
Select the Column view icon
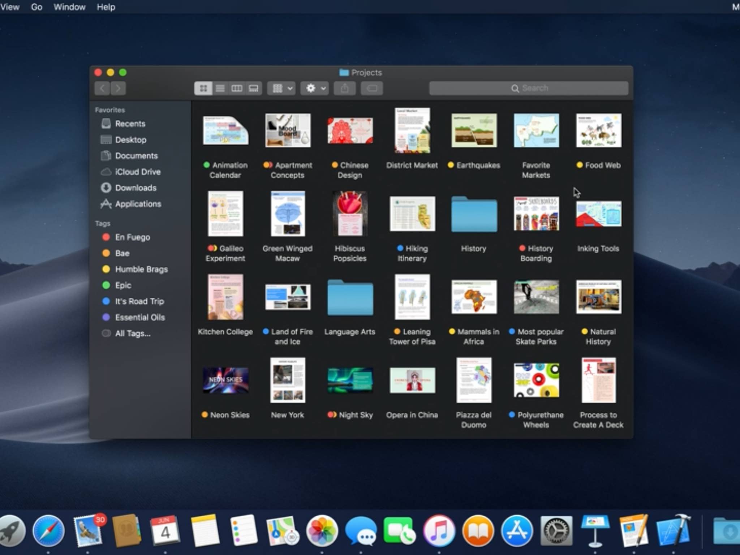pos(237,88)
